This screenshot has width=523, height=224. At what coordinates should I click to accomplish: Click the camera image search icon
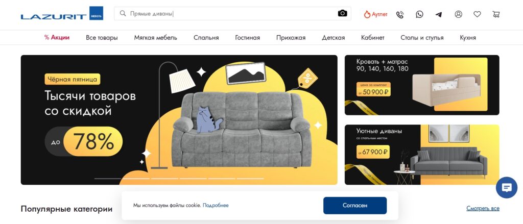click(x=342, y=13)
